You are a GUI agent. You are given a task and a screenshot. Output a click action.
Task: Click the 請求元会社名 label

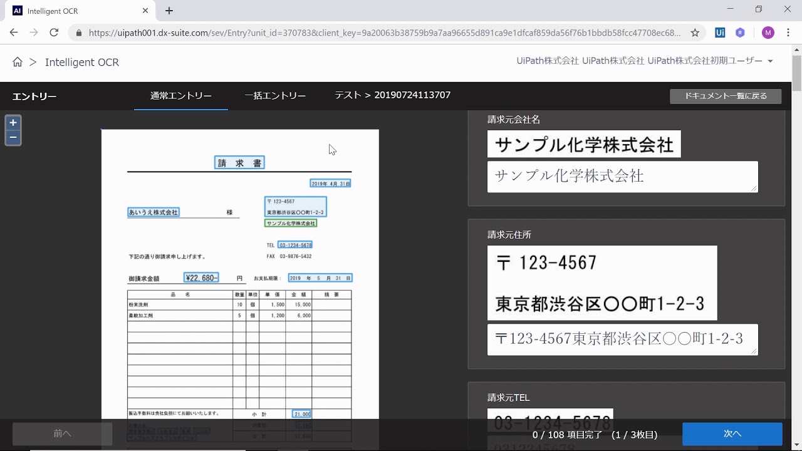coord(514,119)
